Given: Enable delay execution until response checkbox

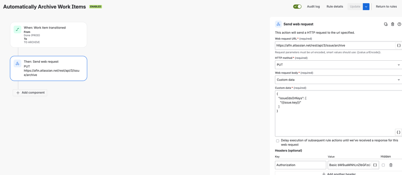Looking at the screenshot, I should (x=277, y=141).
